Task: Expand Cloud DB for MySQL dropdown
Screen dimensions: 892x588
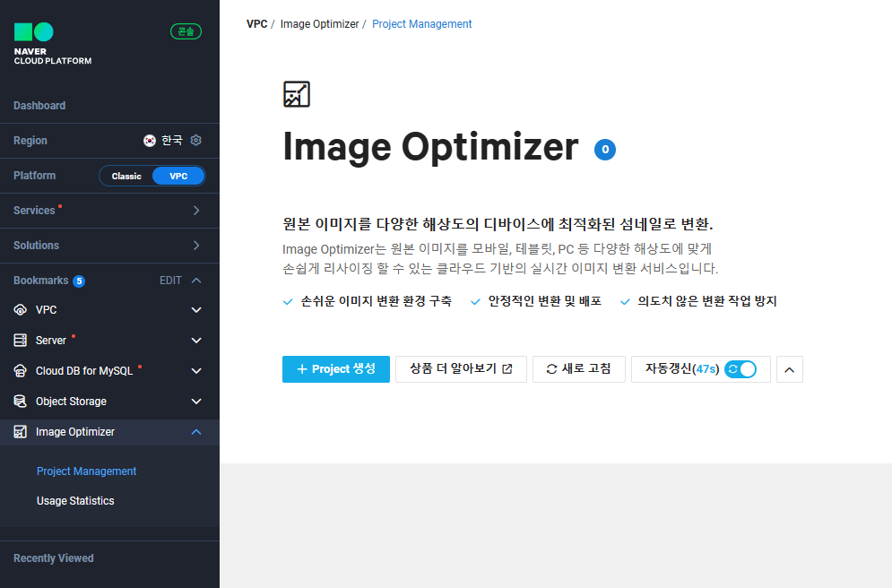Action: click(196, 371)
